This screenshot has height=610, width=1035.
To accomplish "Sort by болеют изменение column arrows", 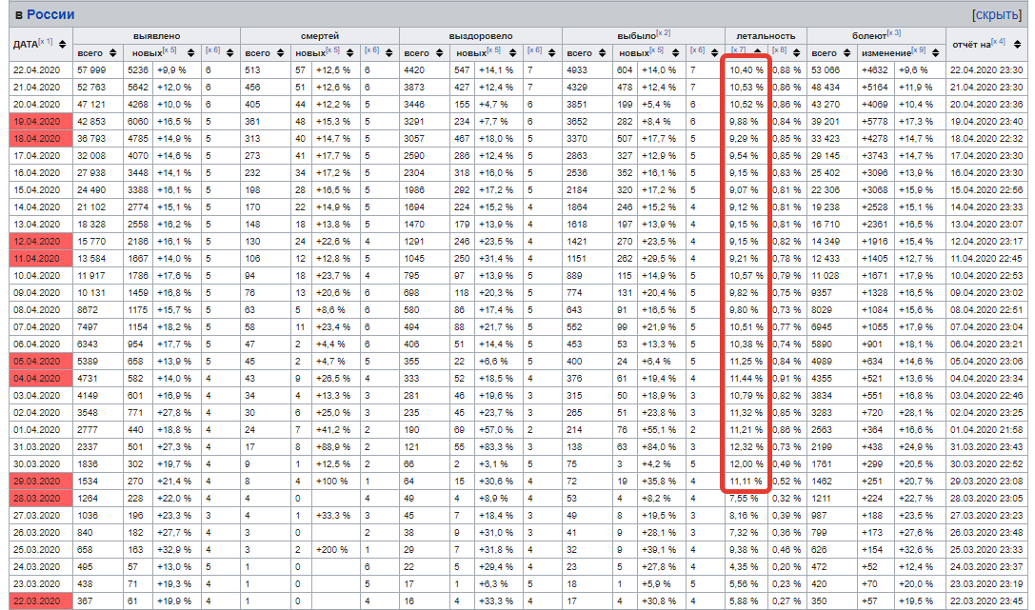I will tap(935, 52).
